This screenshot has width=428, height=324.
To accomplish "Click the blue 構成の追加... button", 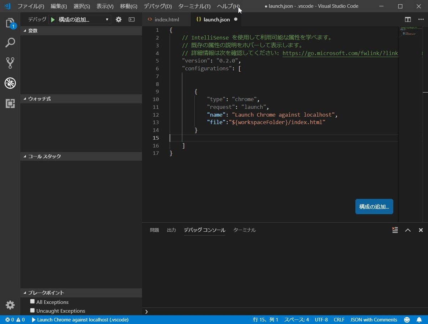I will pos(374,207).
